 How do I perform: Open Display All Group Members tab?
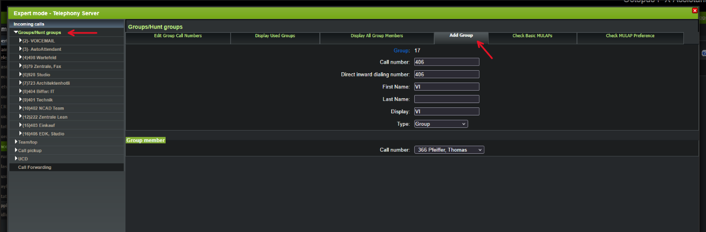coord(376,36)
